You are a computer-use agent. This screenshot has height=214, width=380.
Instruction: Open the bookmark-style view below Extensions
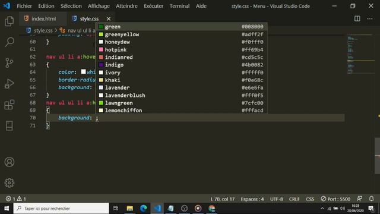9,125
